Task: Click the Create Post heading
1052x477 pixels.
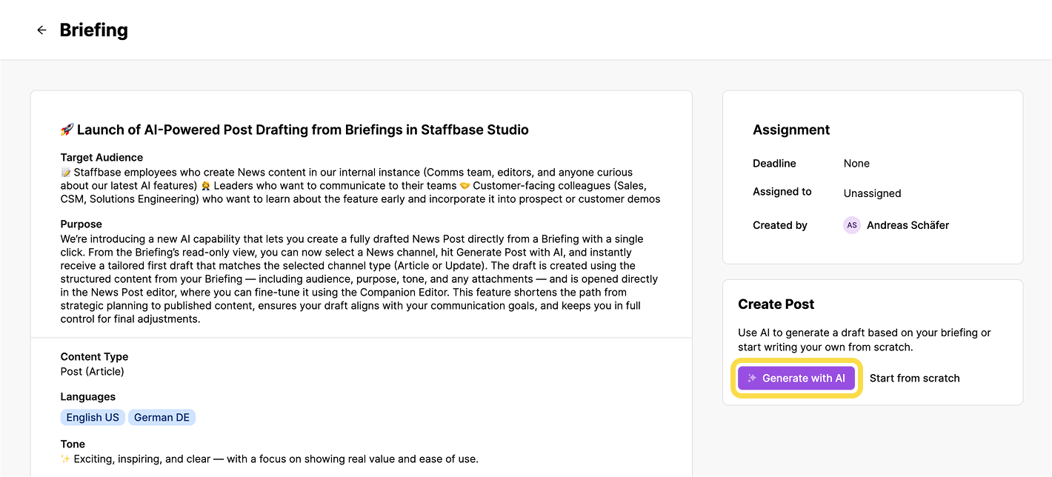Action: [x=776, y=304]
